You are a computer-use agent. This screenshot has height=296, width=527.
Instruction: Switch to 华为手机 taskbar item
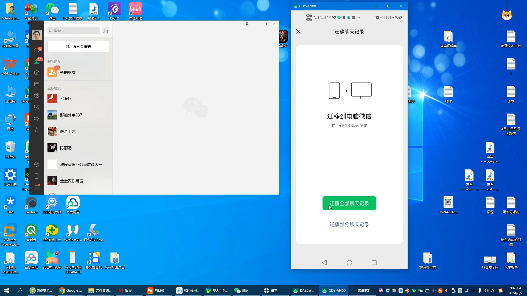coord(217,291)
